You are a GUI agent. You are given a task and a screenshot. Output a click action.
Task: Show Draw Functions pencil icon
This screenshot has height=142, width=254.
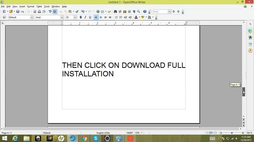(110, 11)
